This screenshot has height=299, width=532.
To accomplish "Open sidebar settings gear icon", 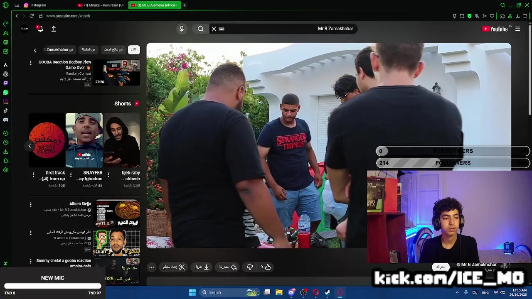I will point(5,170).
